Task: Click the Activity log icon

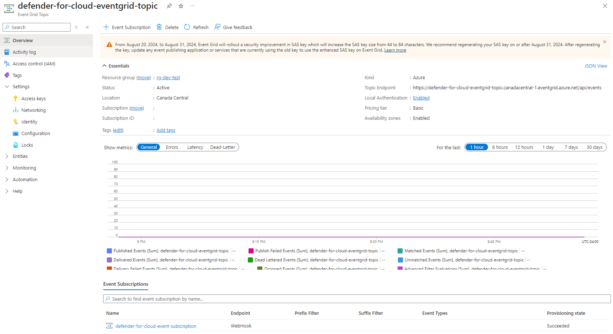Action: [x=7, y=52]
